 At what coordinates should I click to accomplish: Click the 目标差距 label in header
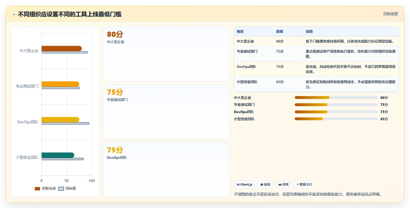391,14
